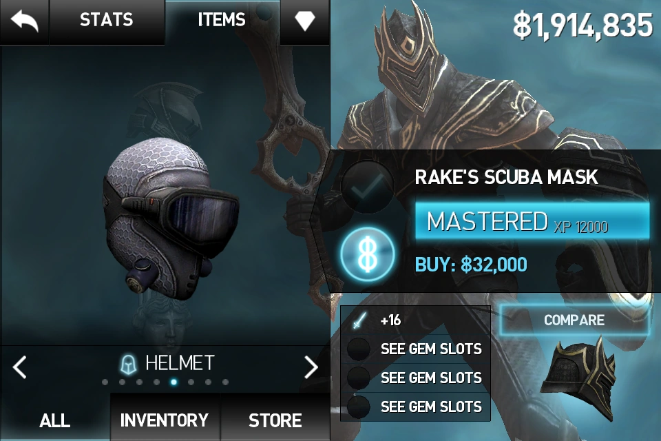Viewport: 661px width, 441px height.
Task: Go to the next item category arrow
Action: click(311, 367)
